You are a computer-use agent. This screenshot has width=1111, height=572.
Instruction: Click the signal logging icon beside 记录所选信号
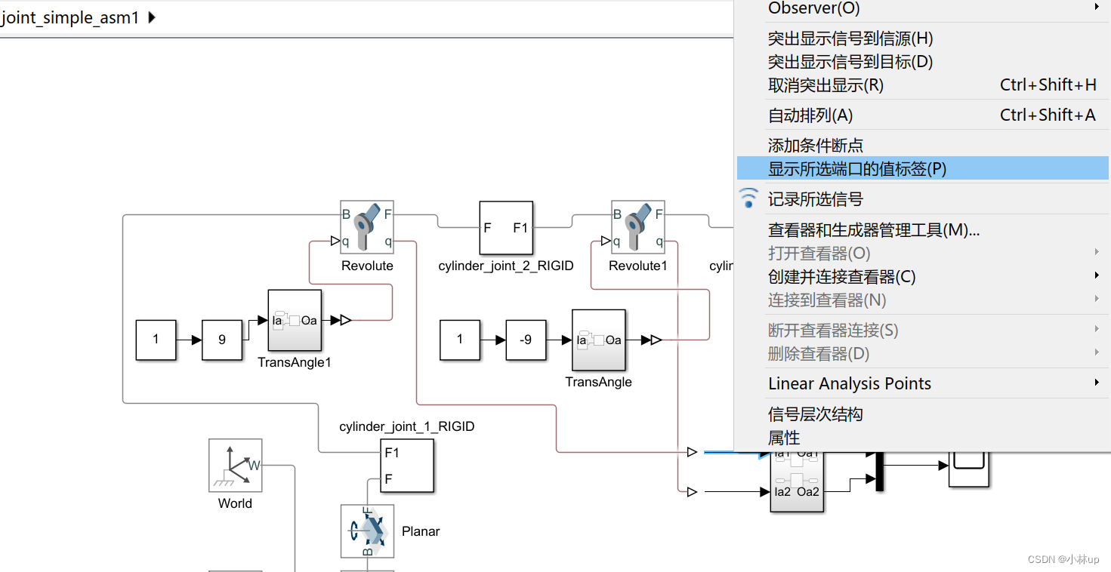748,198
